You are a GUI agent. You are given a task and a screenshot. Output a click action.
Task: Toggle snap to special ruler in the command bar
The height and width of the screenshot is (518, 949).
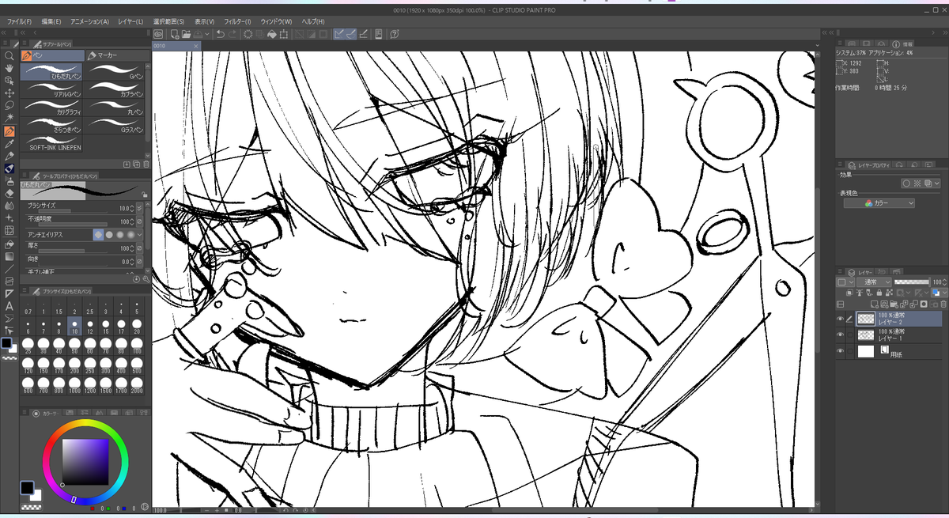click(351, 34)
